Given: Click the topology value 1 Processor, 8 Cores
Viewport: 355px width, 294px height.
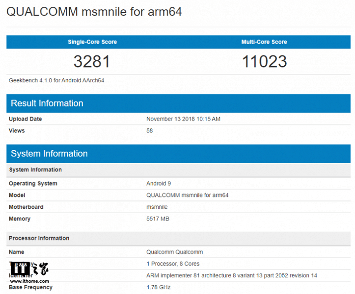Looking at the screenshot, I should point(173,264).
